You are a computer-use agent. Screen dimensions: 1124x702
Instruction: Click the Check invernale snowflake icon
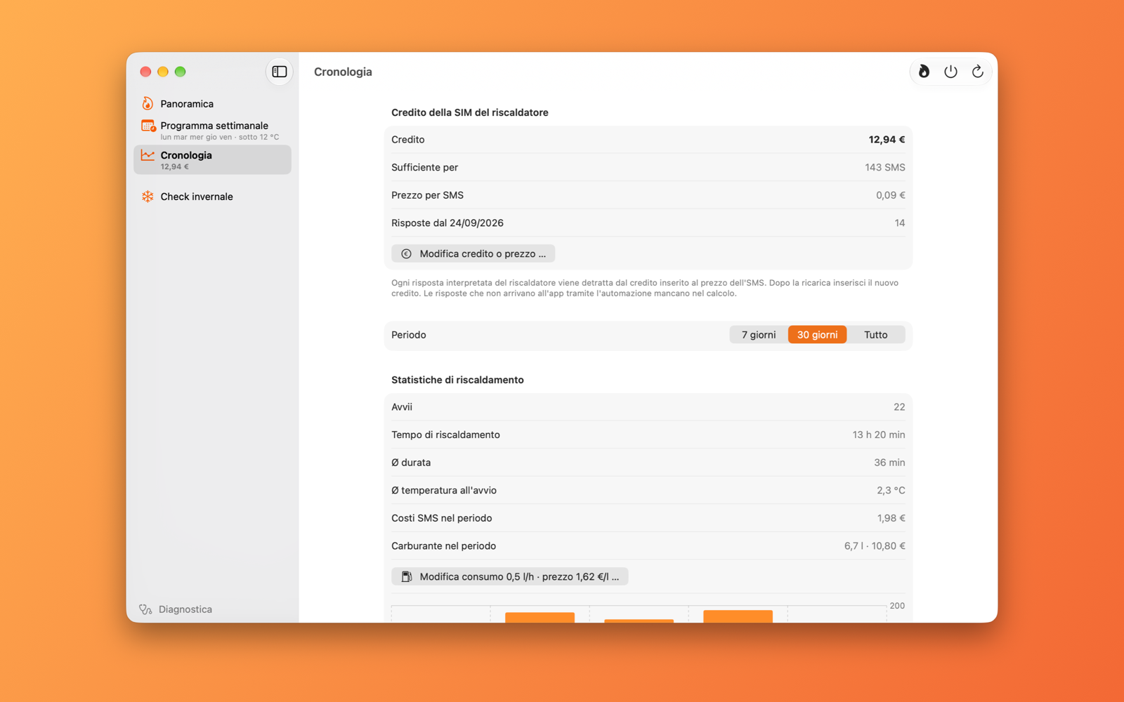tap(148, 197)
